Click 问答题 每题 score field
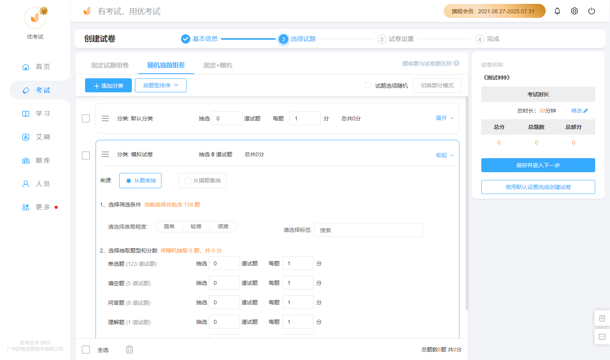Screen dimensions: 610x360 298,302
